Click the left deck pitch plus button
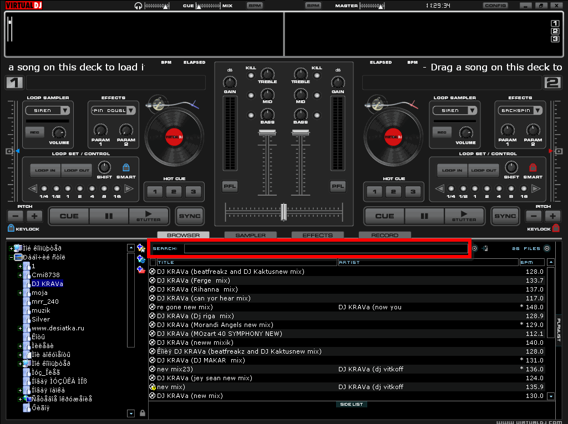This screenshot has height=424, width=568. 34,216
